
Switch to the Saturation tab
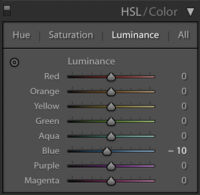click(x=71, y=35)
